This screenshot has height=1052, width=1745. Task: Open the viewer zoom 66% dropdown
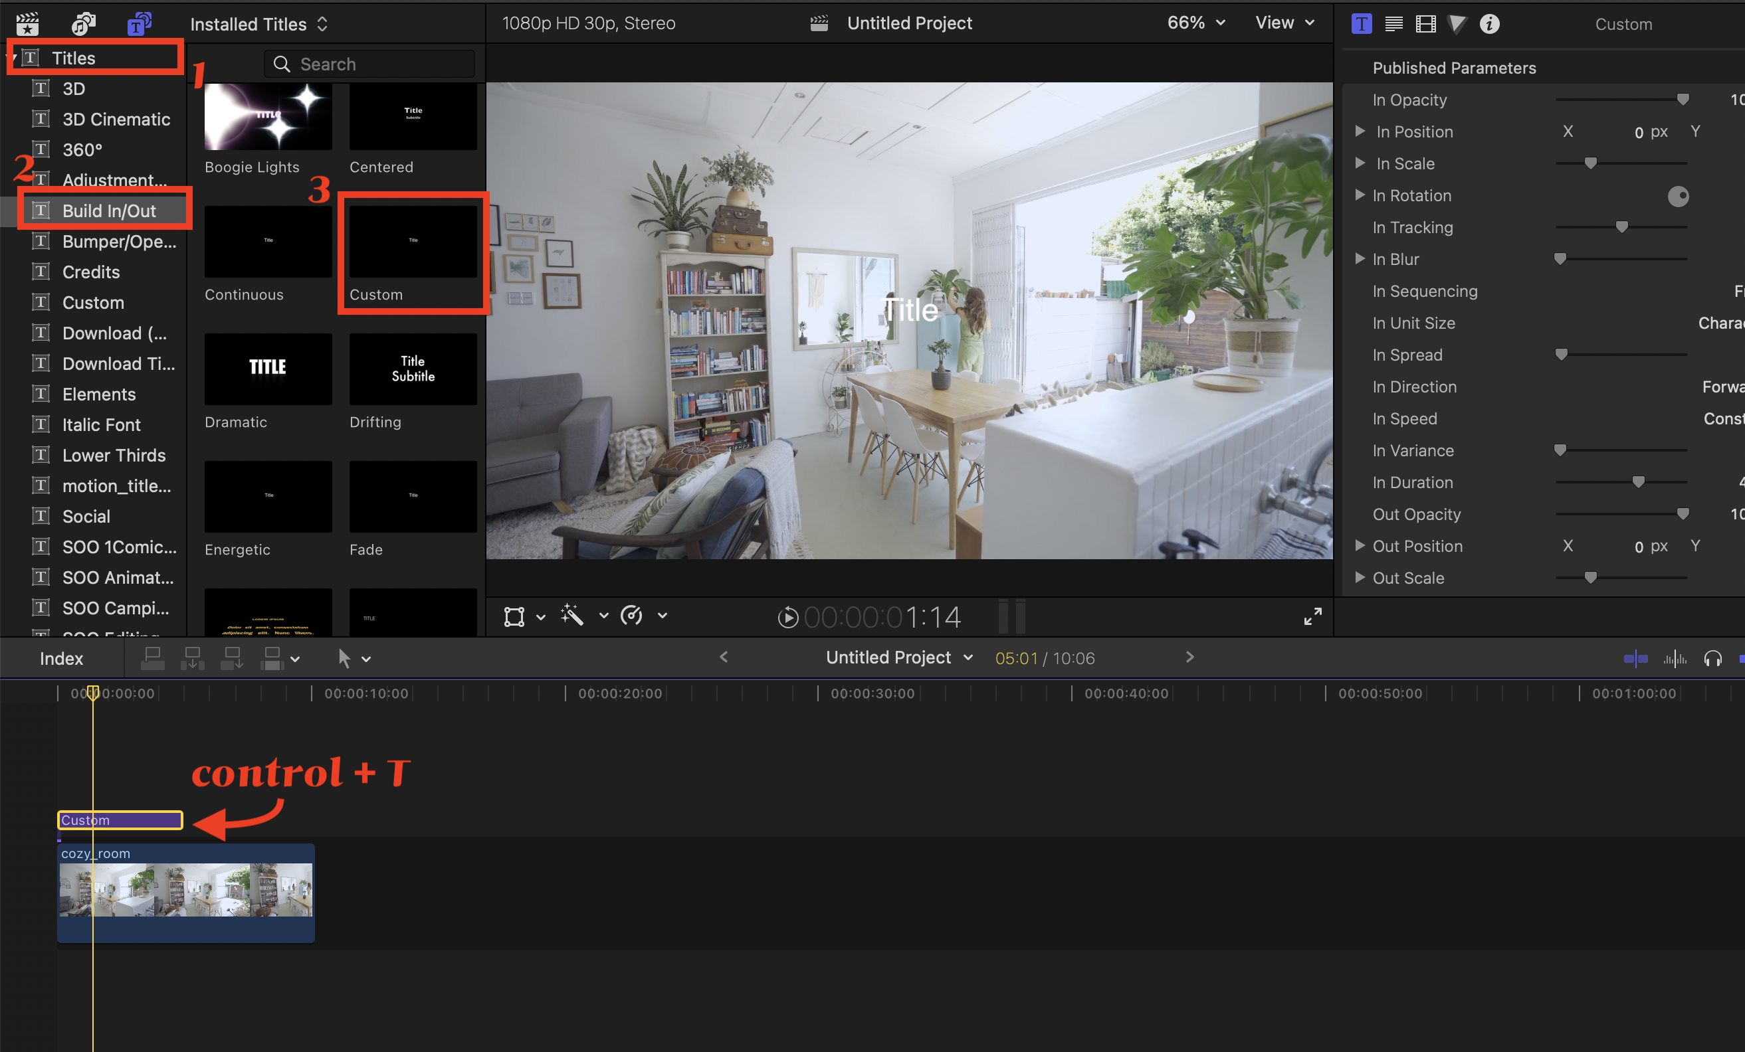[x=1195, y=23]
